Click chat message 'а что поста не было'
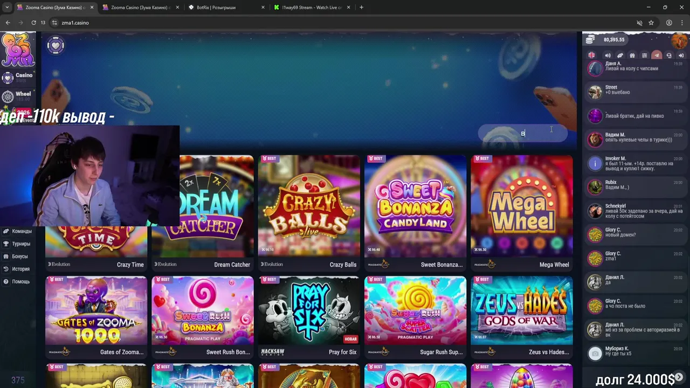Screen dimensions: 690x388 tap(626, 306)
